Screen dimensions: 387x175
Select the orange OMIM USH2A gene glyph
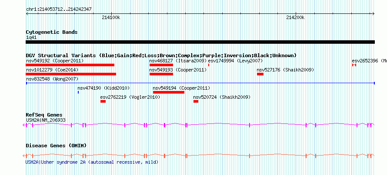point(199,156)
